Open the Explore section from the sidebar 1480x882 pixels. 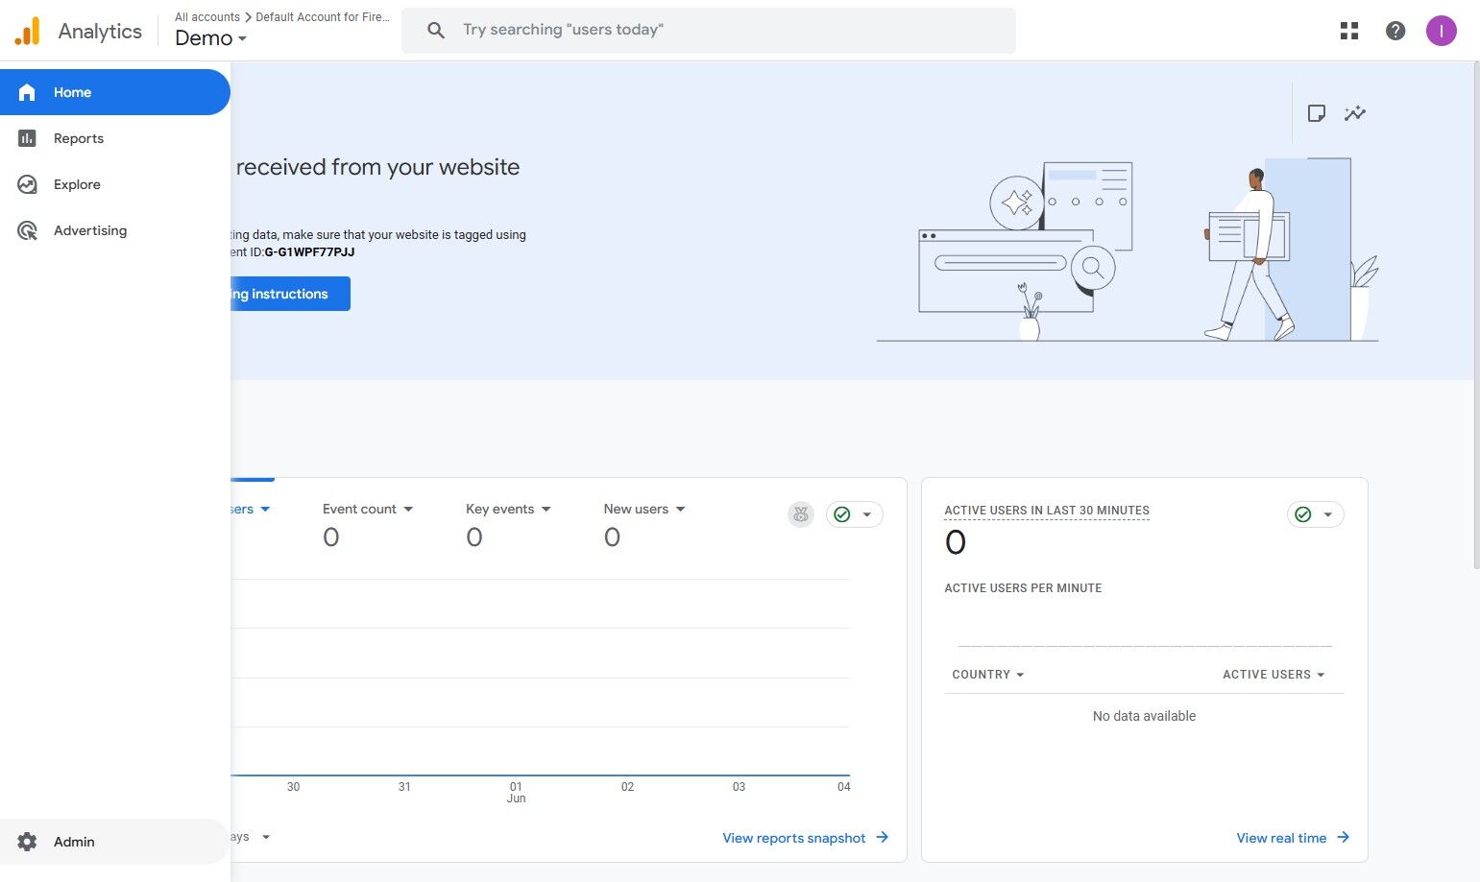click(27, 184)
